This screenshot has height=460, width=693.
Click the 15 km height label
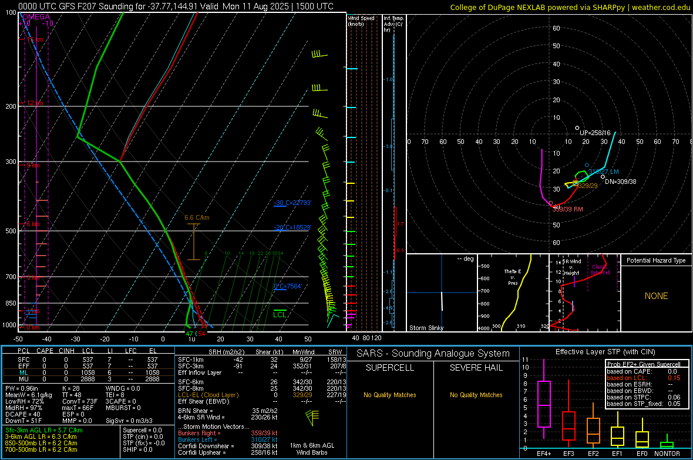click(35, 39)
